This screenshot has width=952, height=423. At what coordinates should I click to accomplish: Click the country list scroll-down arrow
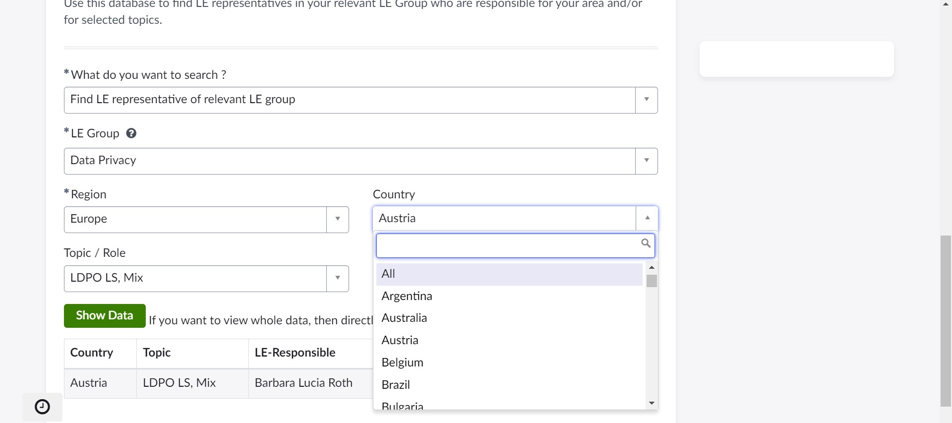tap(652, 403)
